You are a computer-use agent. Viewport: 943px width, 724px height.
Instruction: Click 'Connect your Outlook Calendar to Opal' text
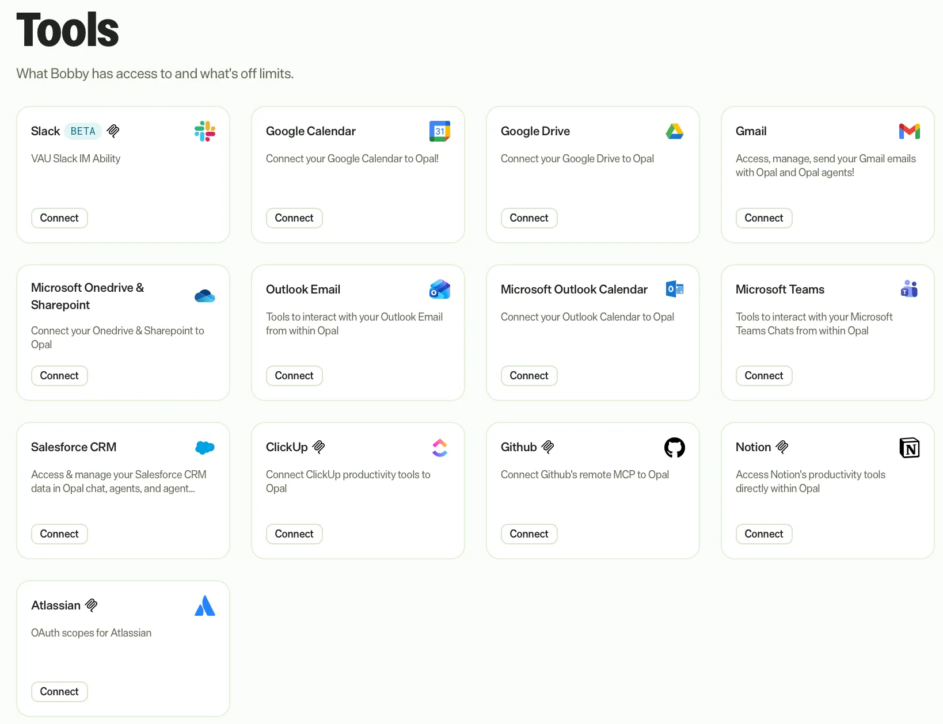pos(587,317)
